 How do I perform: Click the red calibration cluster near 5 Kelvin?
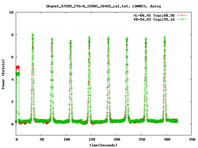pyautogui.click(x=18, y=67)
